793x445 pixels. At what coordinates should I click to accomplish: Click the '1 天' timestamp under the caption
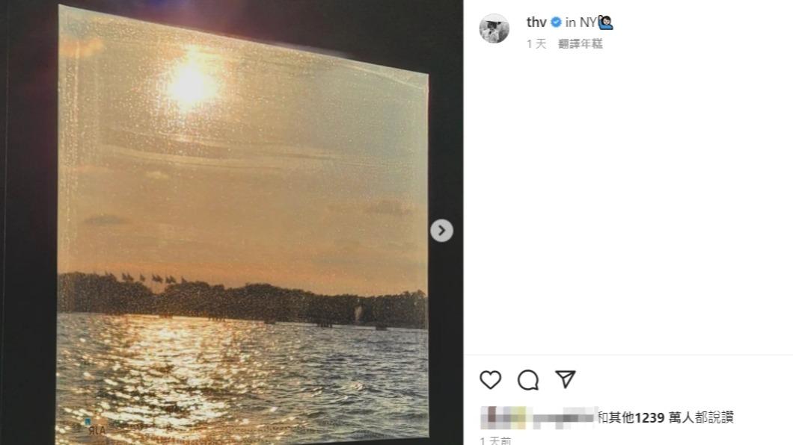[x=536, y=44]
